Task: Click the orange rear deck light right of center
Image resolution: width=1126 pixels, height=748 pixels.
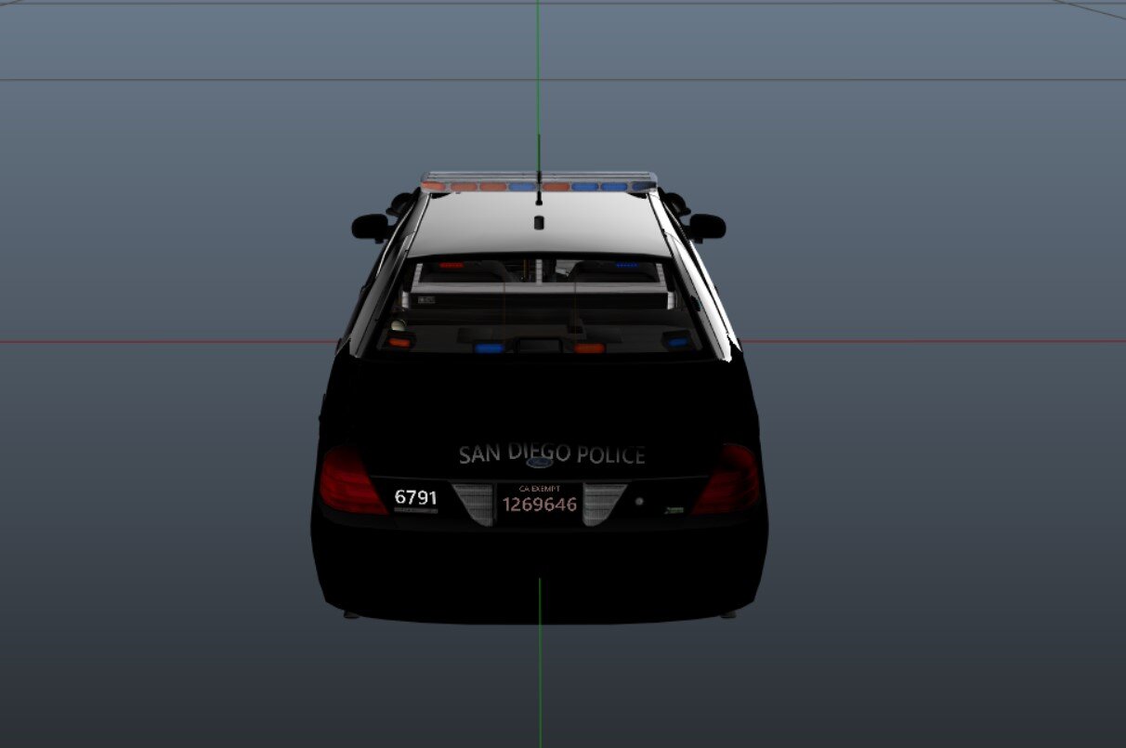Action: pyautogui.click(x=589, y=348)
